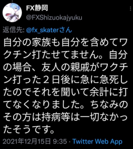The width and height of the screenshot is (133, 149).
Task: Open the tweet's three-dot more options menu
Action: tap(130, 9)
